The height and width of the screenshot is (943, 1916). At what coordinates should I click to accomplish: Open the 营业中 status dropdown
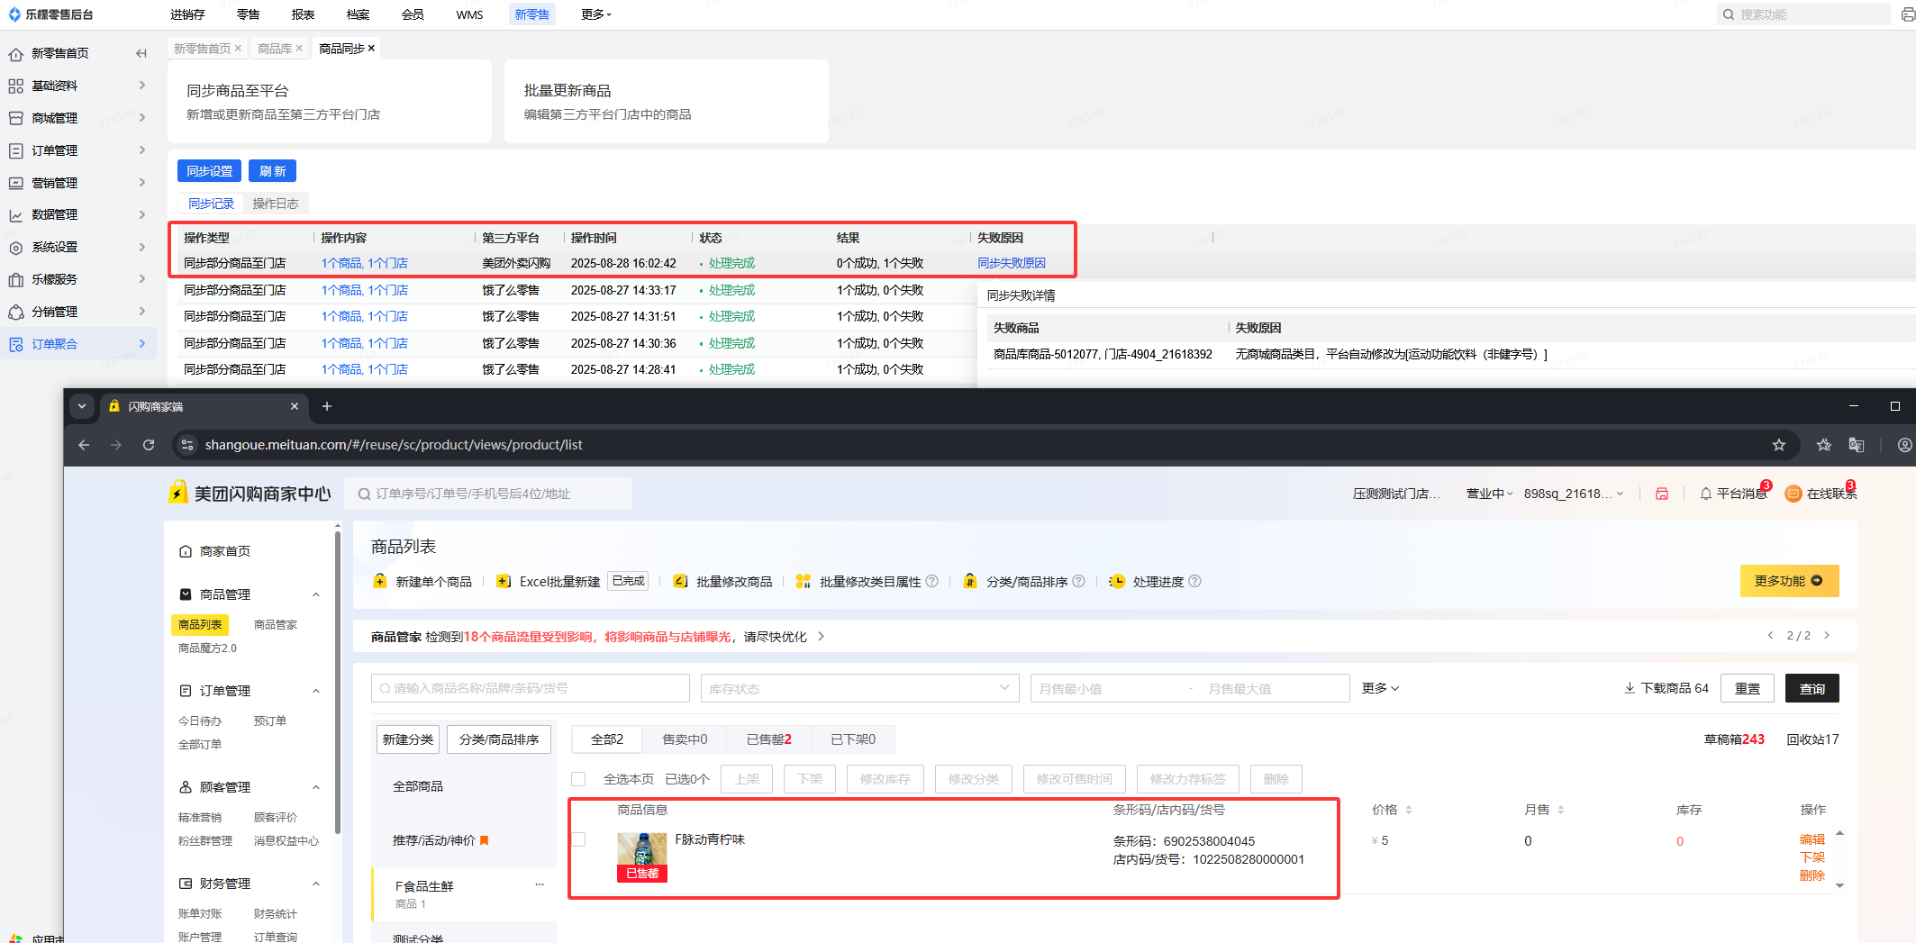click(1489, 494)
